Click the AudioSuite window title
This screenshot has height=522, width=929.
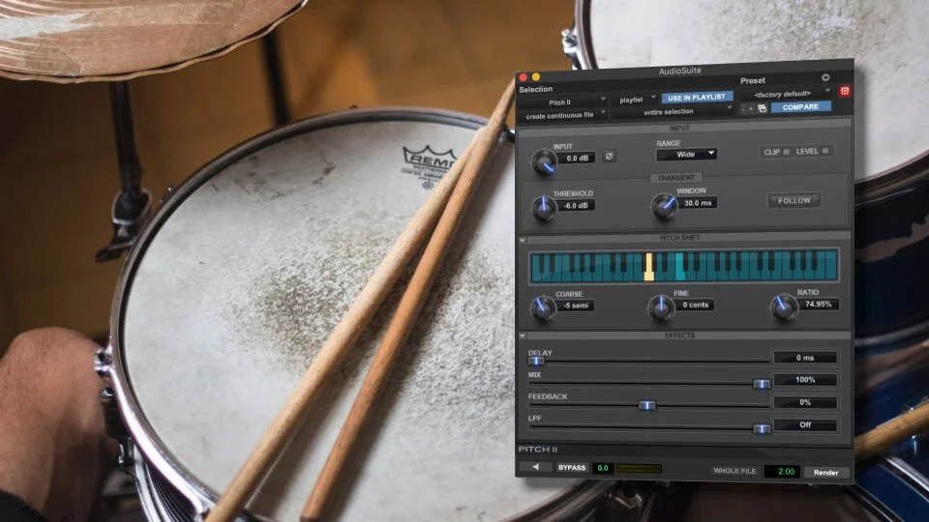(679, 71)
